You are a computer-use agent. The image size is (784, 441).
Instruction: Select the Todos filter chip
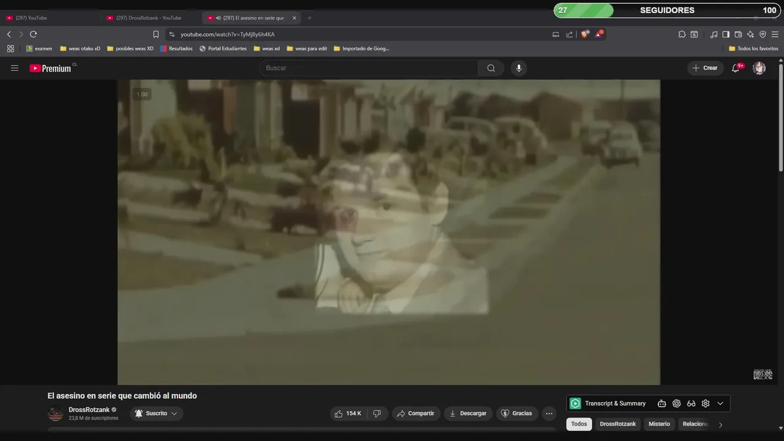tap(579, 424)
